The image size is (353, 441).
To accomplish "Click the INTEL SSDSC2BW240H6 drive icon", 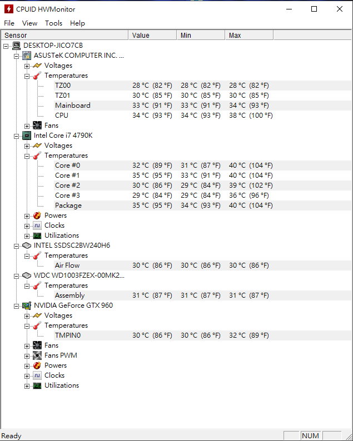I will tap(27, 245).
